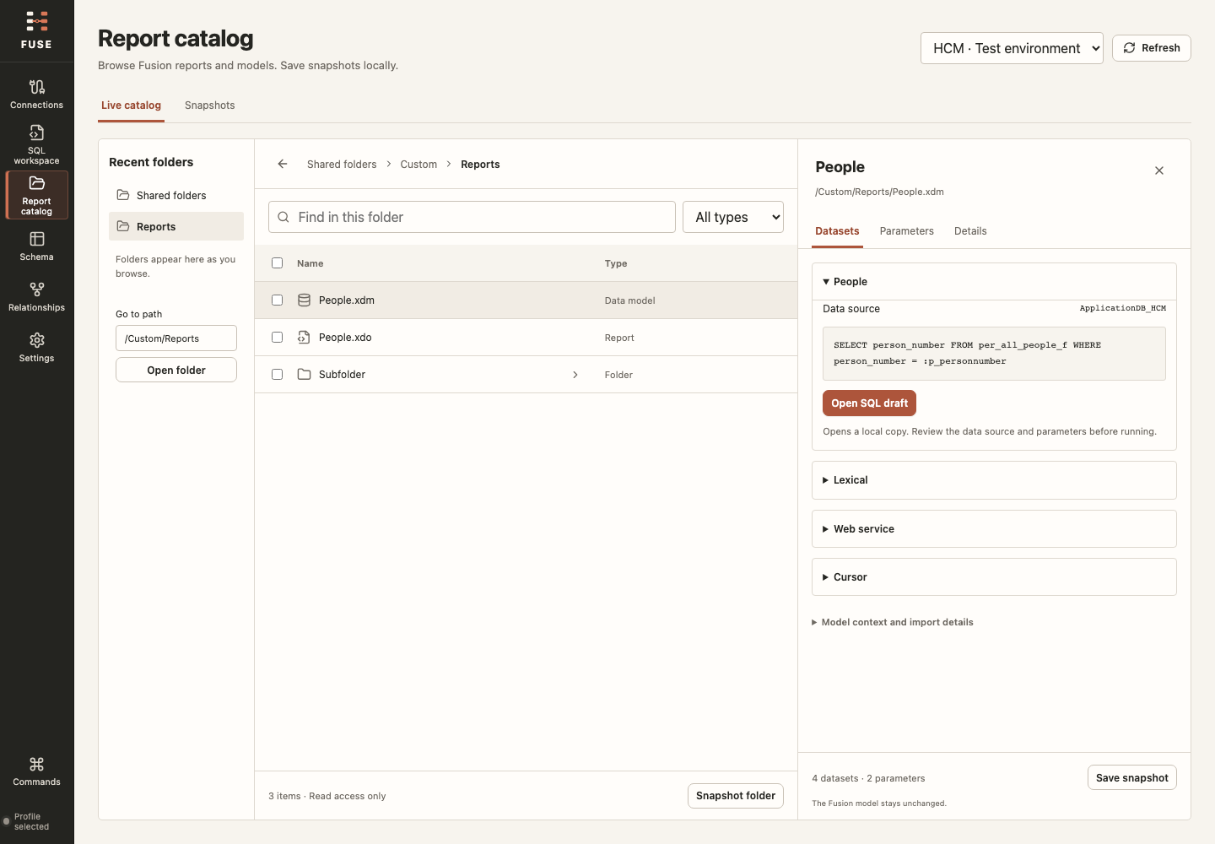Expand the Web service dataset

tap(994, 529)
